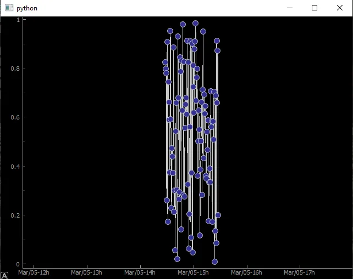Minimize the python window
Viewport: 353px width, 279px height.
click(290, 8)
